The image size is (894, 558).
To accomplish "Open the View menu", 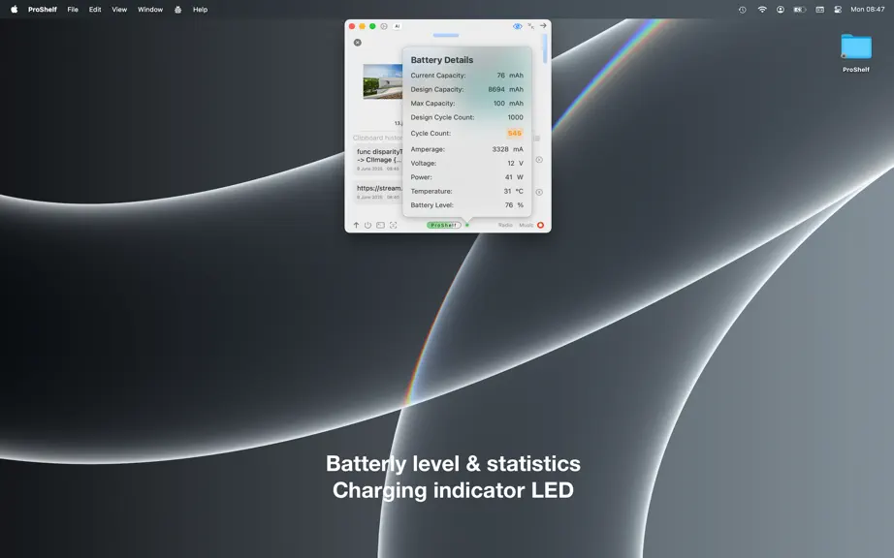I will pyautogui.click(x=119, y=9).
